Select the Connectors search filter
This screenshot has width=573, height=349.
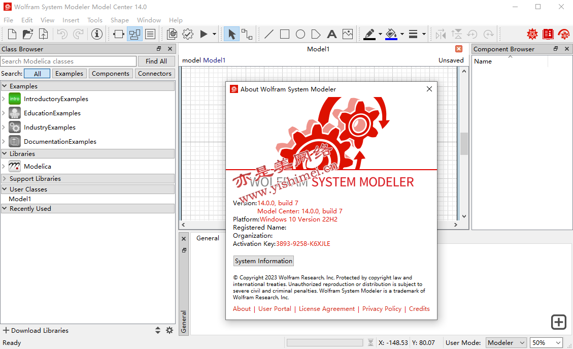(x=155, y=74)
